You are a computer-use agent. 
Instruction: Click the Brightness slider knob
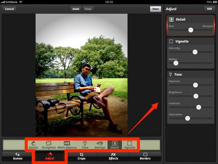(x=196, y=96)
